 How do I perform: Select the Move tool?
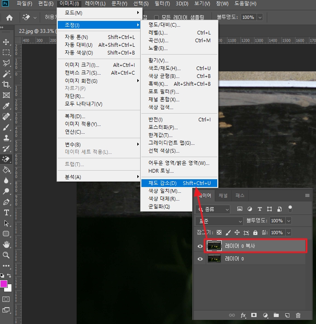(6, 42)
